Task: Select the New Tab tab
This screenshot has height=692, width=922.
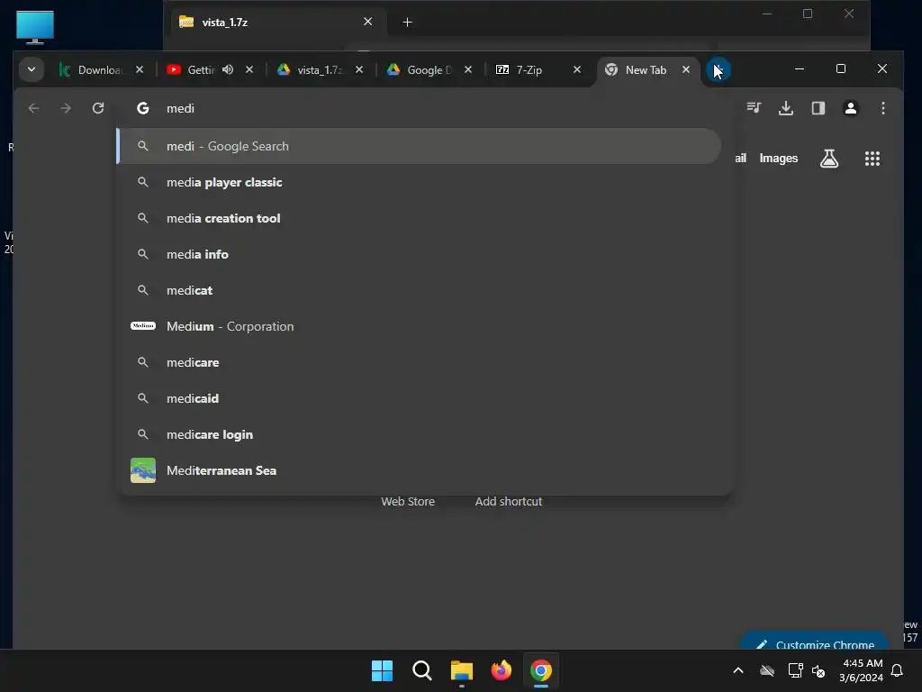Action: [645, 69]
